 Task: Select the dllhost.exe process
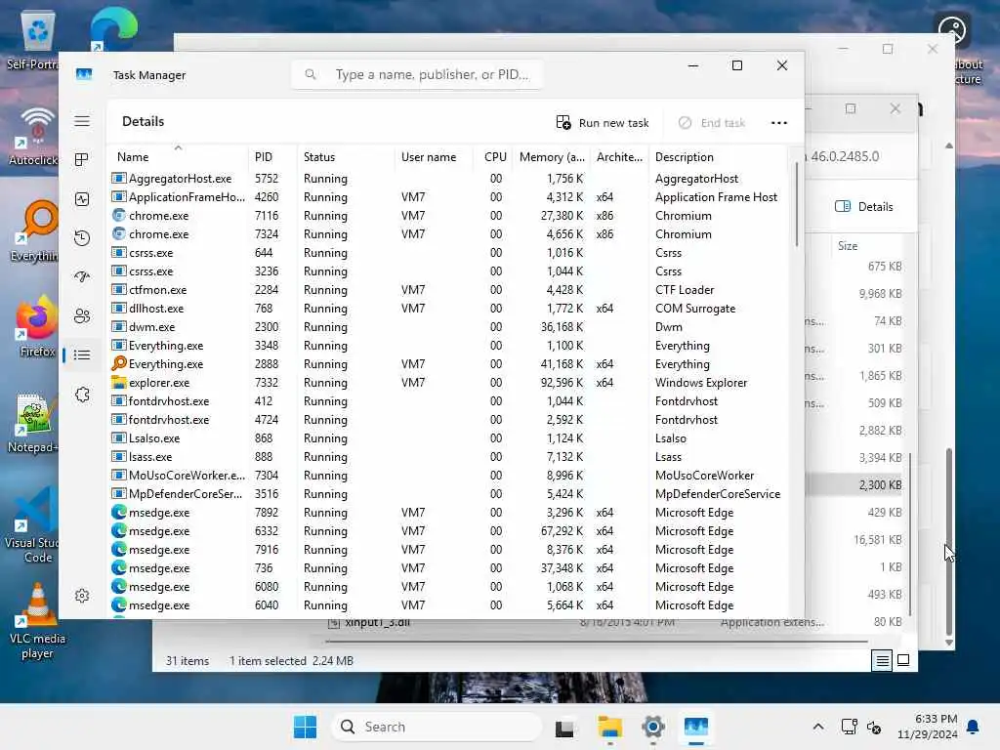point(449,308)
